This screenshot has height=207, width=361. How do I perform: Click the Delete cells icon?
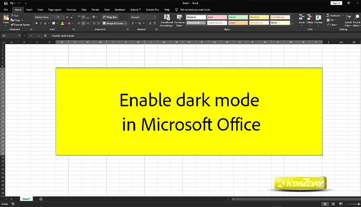tap(310, 17)
